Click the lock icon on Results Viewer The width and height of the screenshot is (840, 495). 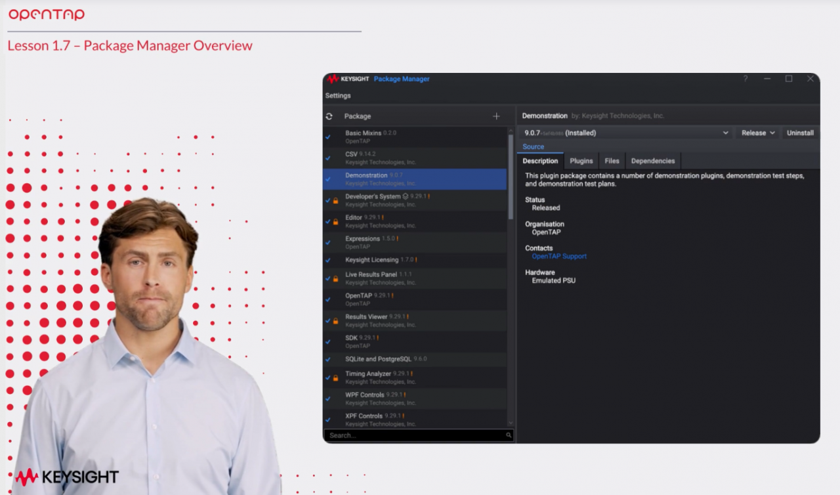tap(335, 321)
